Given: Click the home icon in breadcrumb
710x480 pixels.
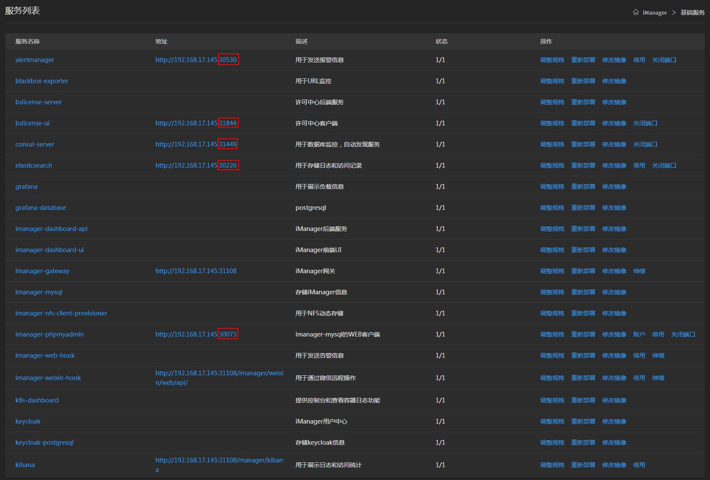Looking at the screenshot, I should [x=635, y=12].
